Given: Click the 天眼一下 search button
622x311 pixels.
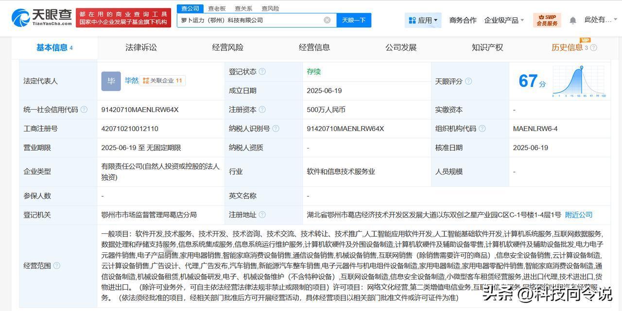Looking at the screenshot, I should [354, 20].
